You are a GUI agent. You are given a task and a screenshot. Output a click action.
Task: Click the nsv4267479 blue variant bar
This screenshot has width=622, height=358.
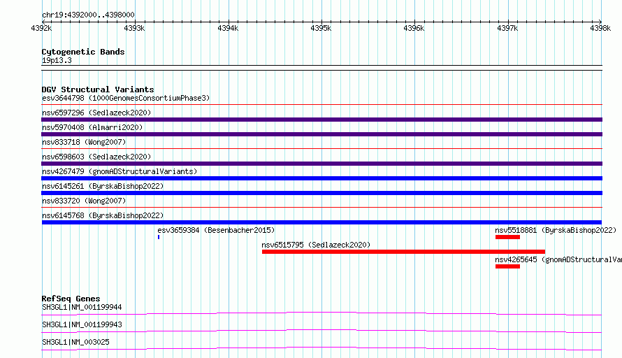click(x=321, y=178)
